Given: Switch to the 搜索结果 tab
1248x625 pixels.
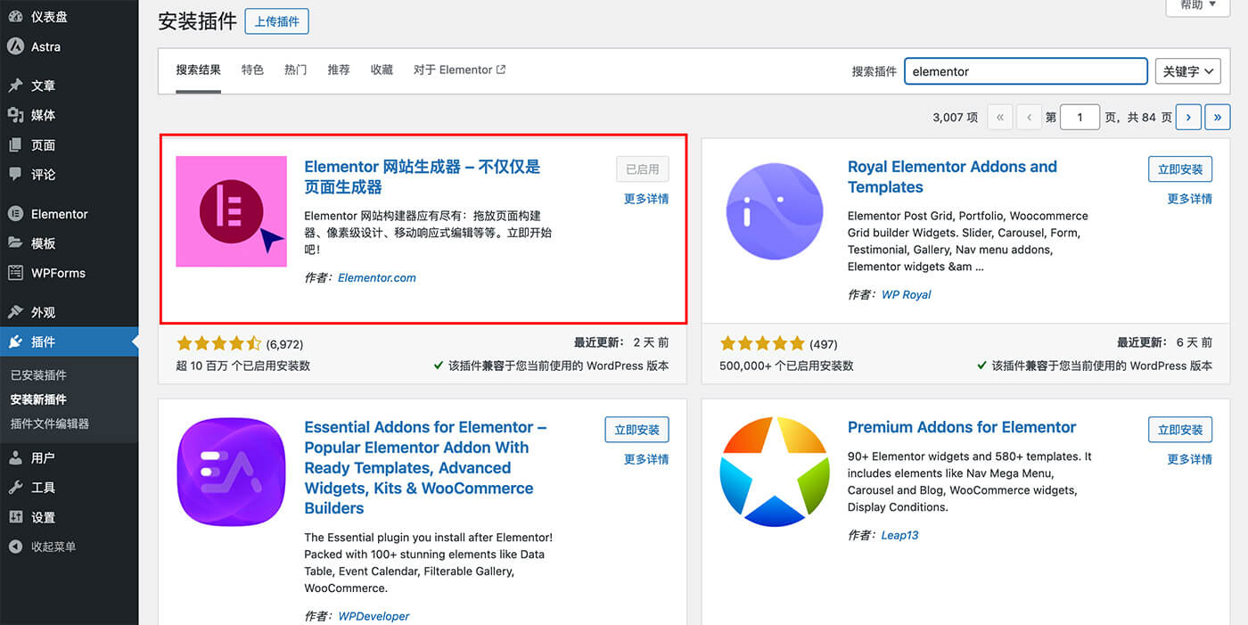Looking at the screenshot, I should coord(198,70).
